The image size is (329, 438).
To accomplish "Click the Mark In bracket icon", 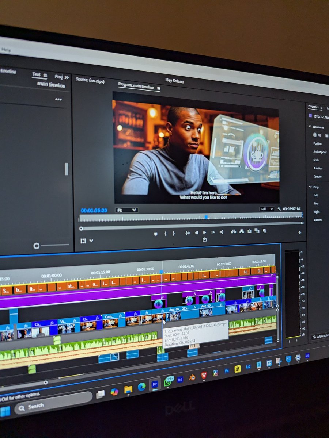I will 165,234.
